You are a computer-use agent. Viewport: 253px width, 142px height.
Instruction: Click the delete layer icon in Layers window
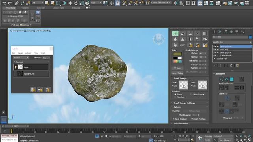click(x=47, y=90)
